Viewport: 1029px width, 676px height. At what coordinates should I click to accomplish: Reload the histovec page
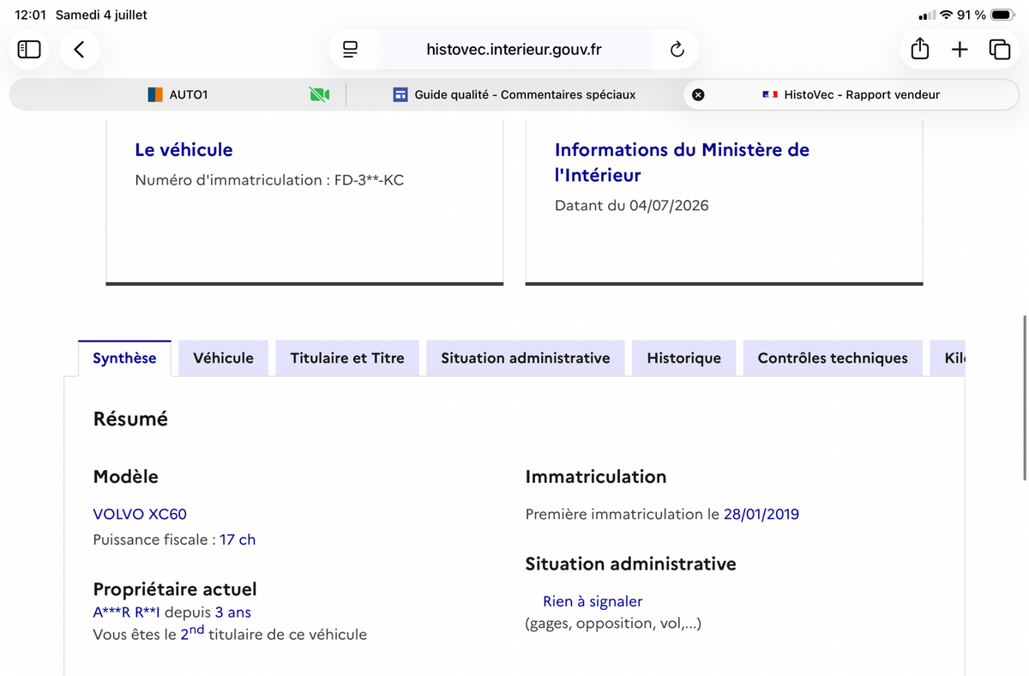[x=677, y=50]
